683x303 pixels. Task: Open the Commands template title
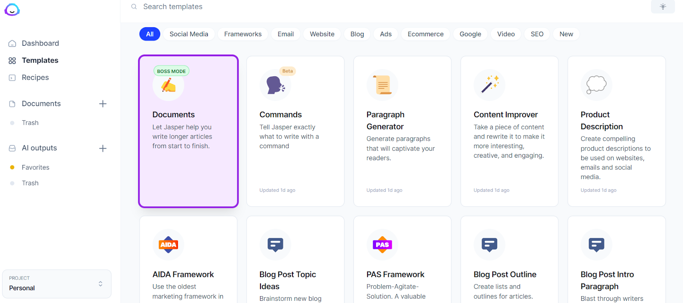click(280, 115)
